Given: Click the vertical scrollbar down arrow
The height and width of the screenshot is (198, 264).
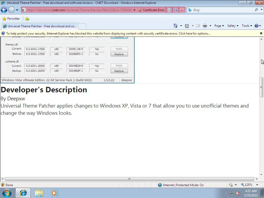Looking at the screenshot, I should 261,175.
